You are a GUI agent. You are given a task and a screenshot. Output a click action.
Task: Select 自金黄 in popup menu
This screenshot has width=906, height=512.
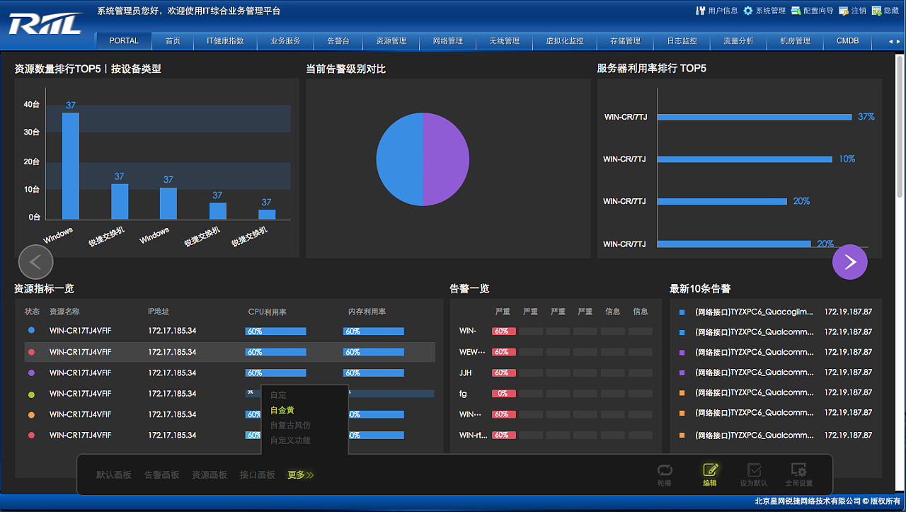(x=282, y=410)
